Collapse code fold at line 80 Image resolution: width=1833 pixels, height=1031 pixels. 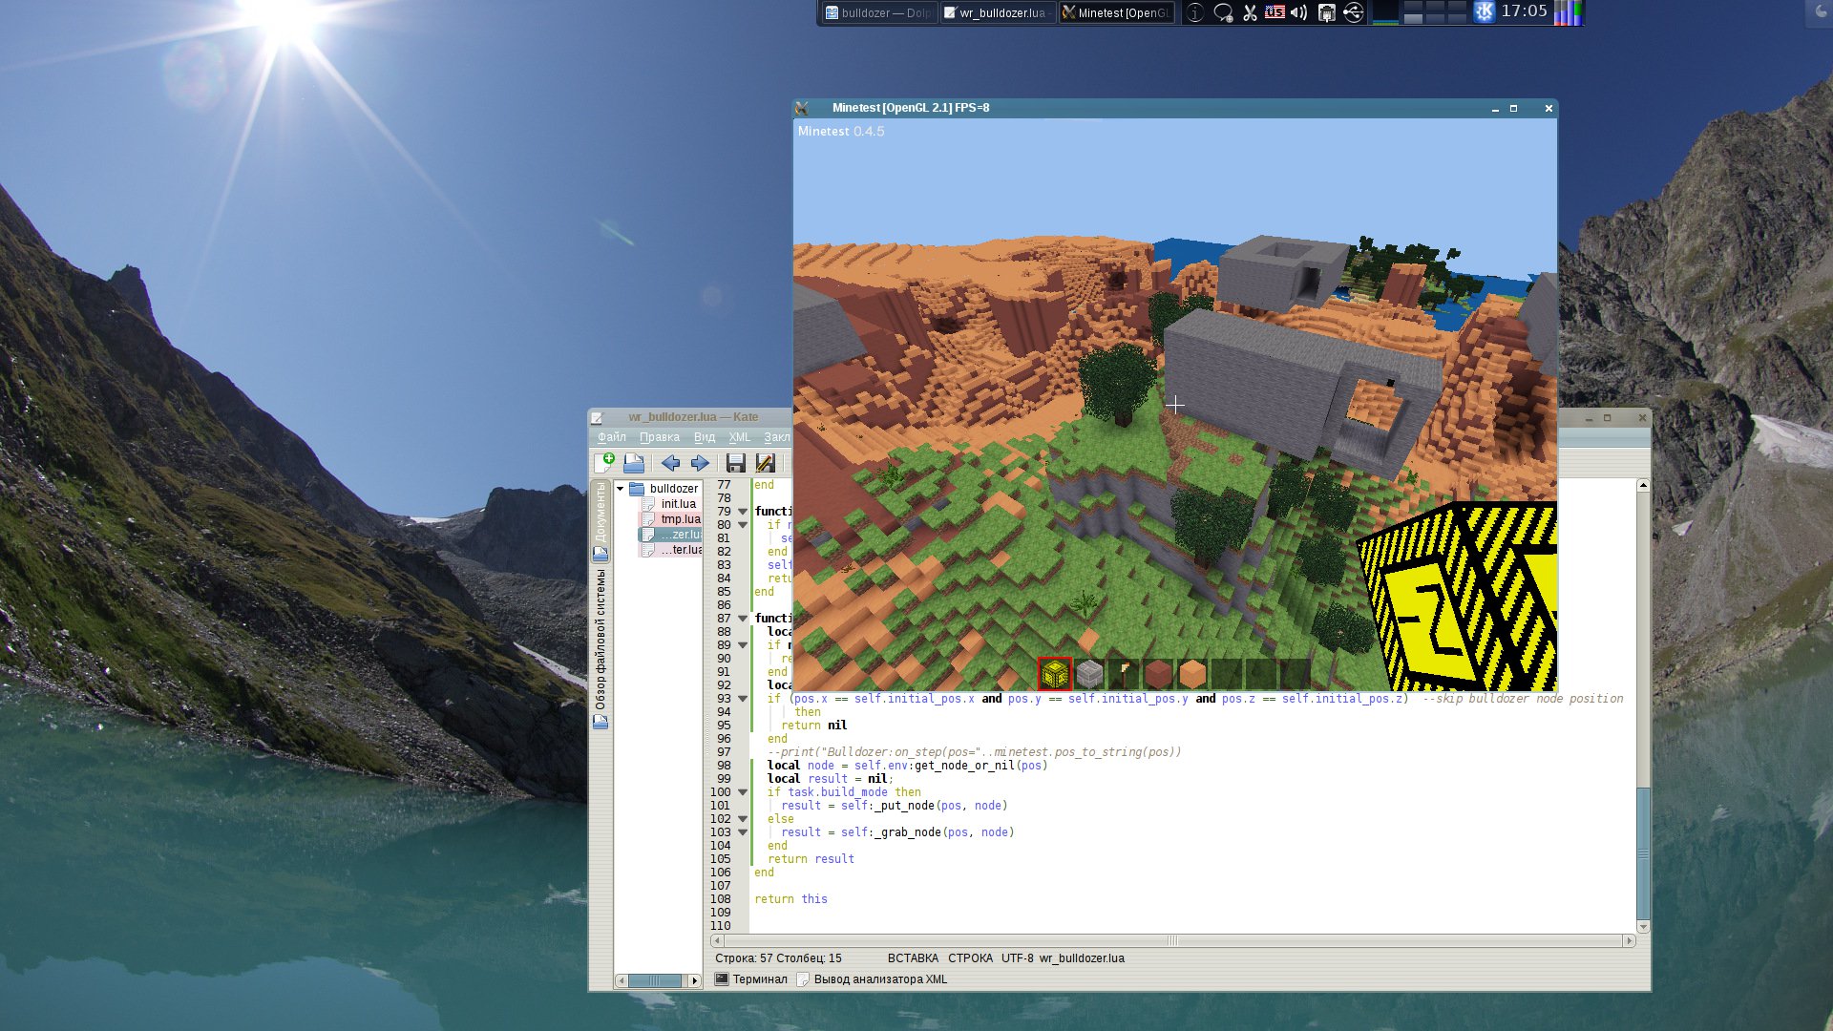[x=743, y=525]
